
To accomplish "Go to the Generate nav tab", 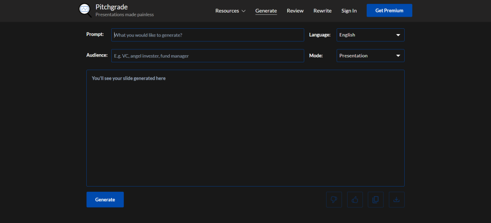I will click(x=266, y=11).
